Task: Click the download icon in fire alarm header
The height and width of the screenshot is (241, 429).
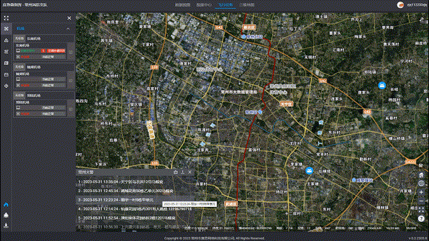Action: (183, 172)
